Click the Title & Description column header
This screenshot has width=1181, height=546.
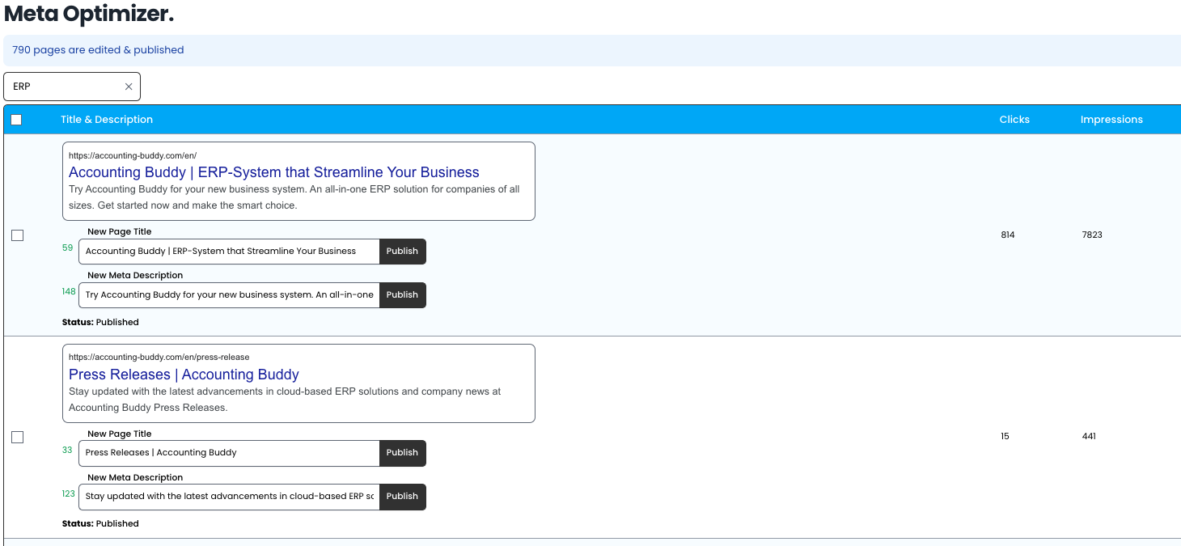click(x=106, y=119)
